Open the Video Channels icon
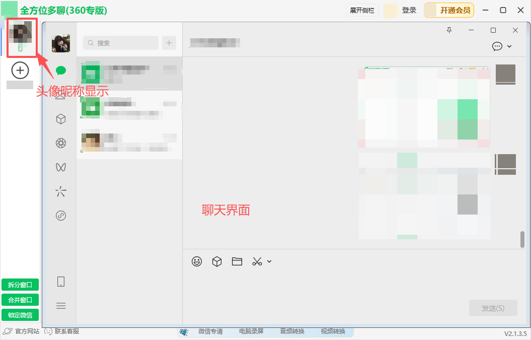 click(x=60, y=167)
